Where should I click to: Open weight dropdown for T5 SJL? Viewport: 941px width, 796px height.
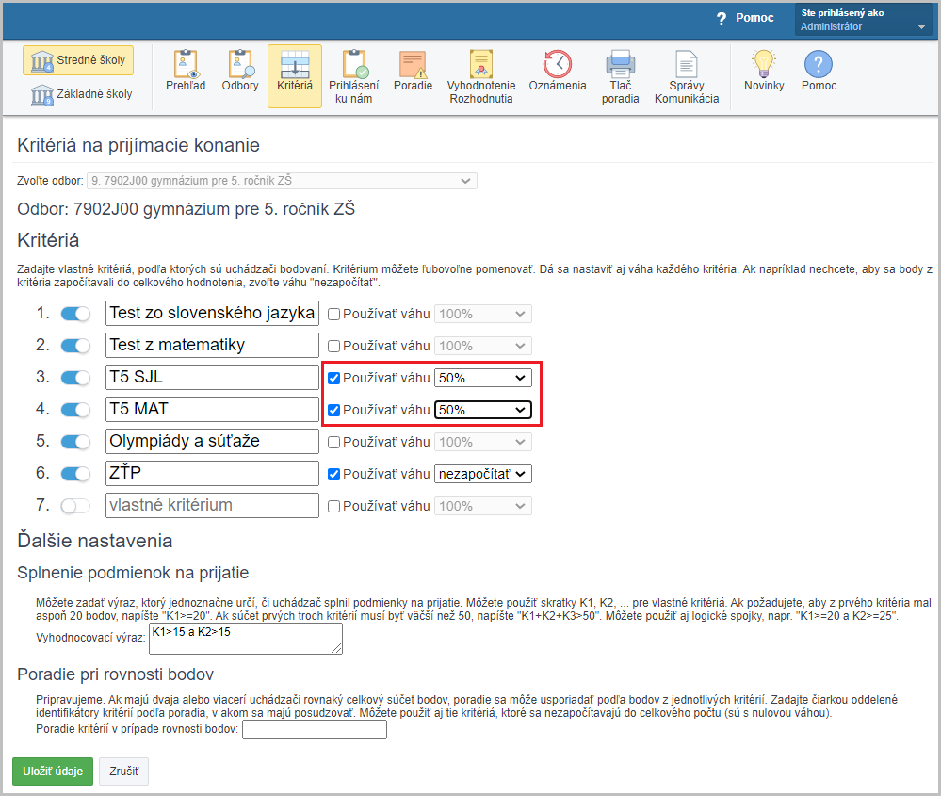[482, 378]
